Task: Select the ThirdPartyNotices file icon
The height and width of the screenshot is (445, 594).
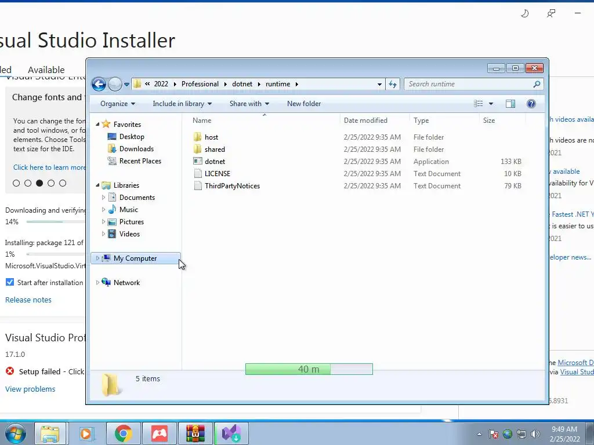Action: coord(197,186)
